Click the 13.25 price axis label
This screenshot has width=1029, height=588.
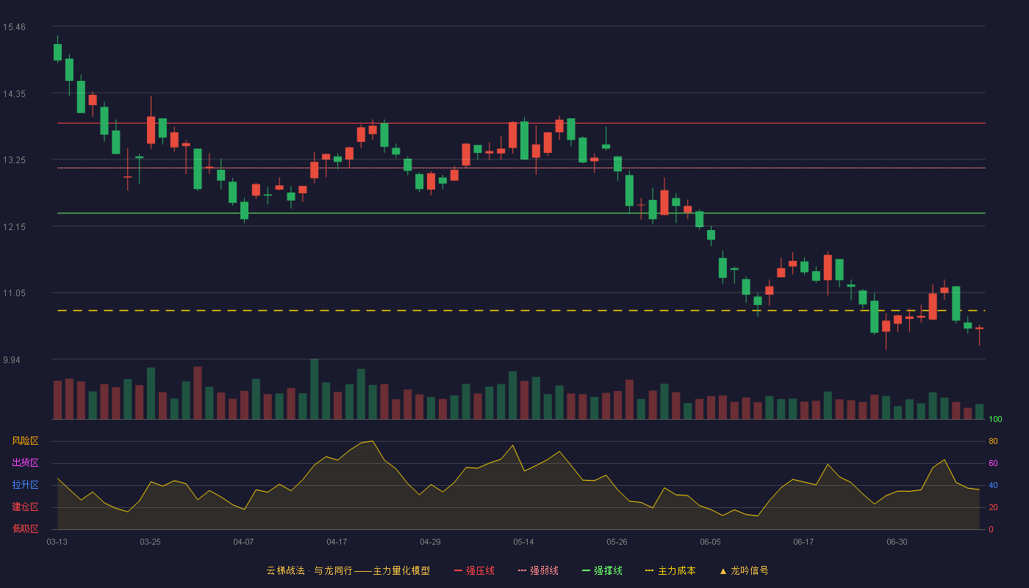14,160
